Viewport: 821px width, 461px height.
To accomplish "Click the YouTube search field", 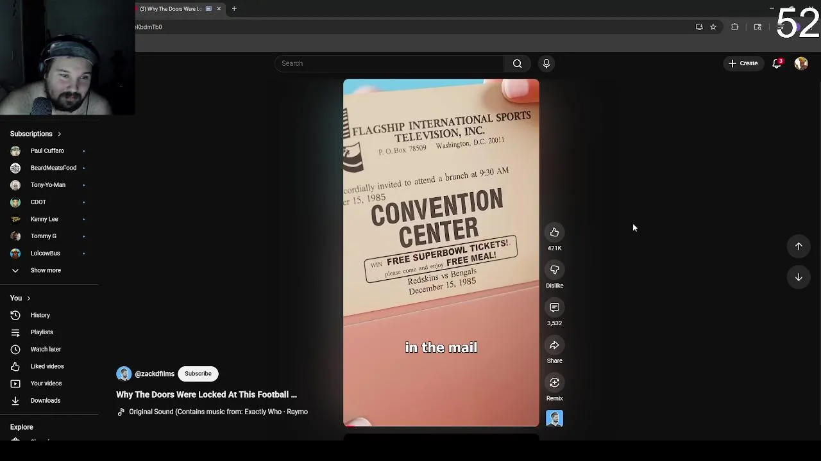I will (x=389, y=63).
